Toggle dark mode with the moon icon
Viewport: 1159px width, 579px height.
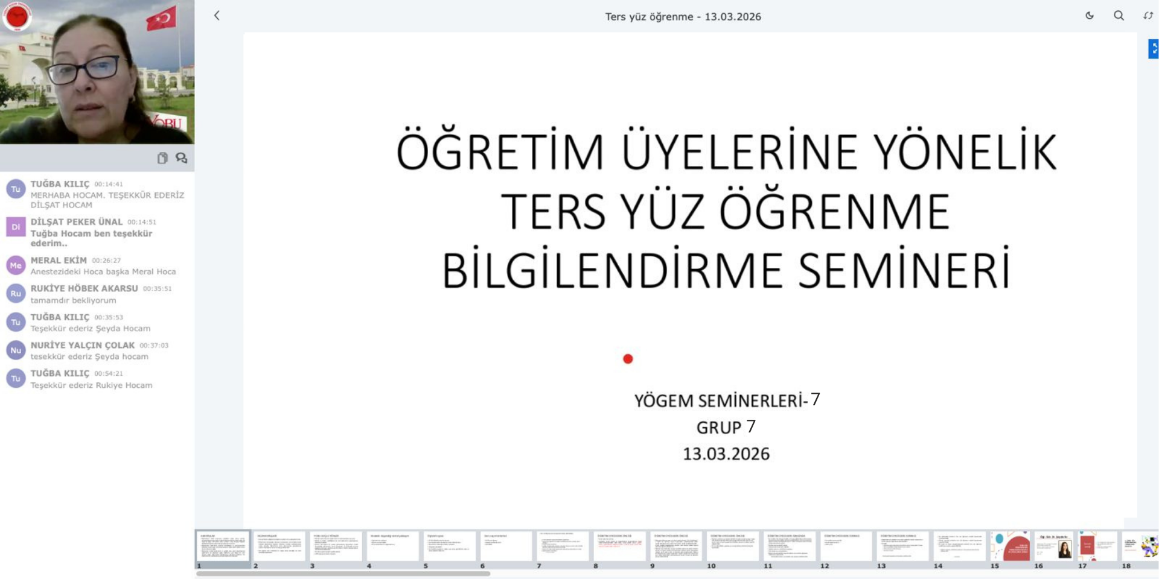(x=1090, y=16)
